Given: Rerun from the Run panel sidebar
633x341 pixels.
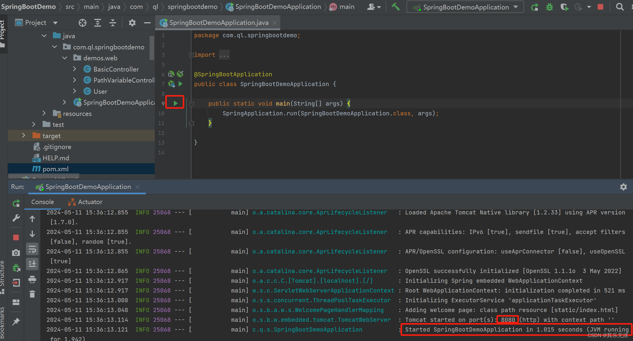Looking at the screenshot, I should (x=16, y=203).
